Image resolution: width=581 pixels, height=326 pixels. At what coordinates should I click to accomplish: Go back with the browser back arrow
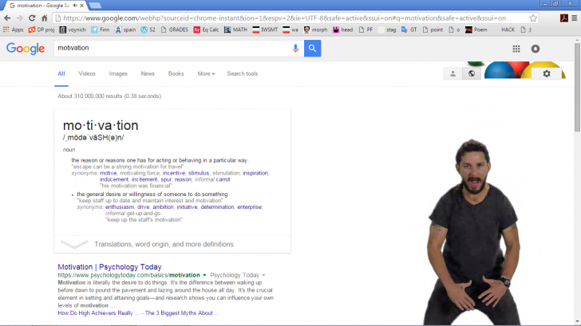click(7, 18)
